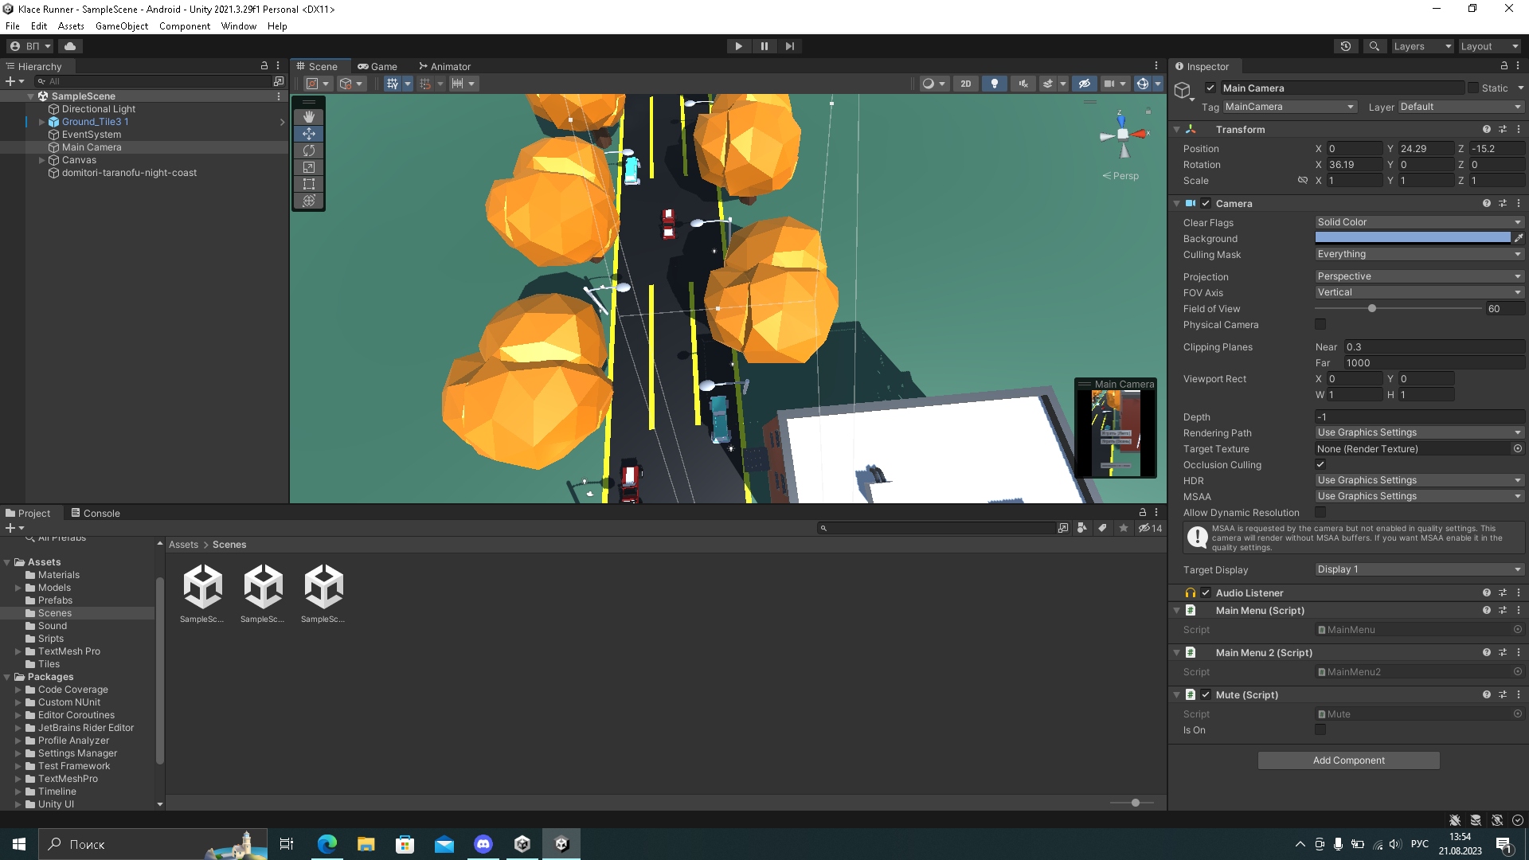This screenshot has height=860, width=1529.
Task: Switch to the Animator tab
Action: [x=444, y=67]
